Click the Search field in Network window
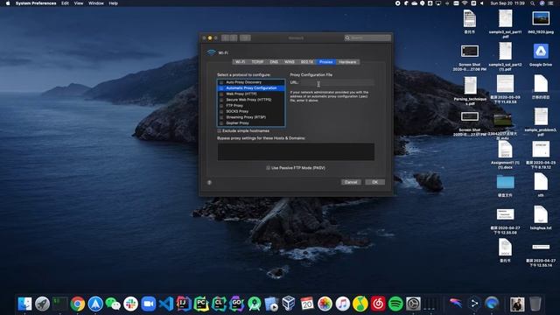 (x=367, y=38)
